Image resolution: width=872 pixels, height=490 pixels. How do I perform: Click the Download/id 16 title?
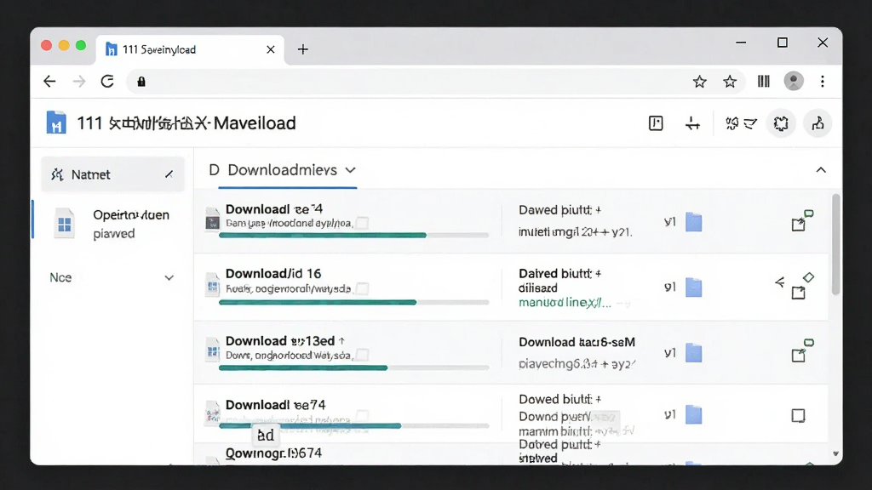click(273, 273)
